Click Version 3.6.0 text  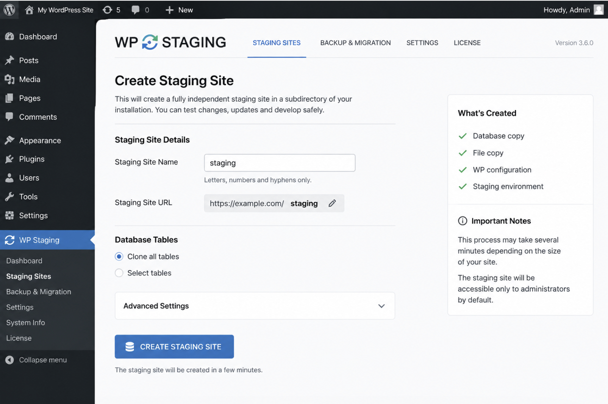[x=574, y=43]
